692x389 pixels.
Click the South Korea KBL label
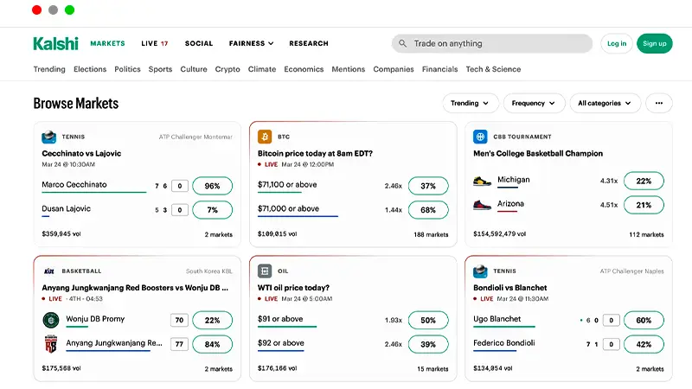[208, 271]
